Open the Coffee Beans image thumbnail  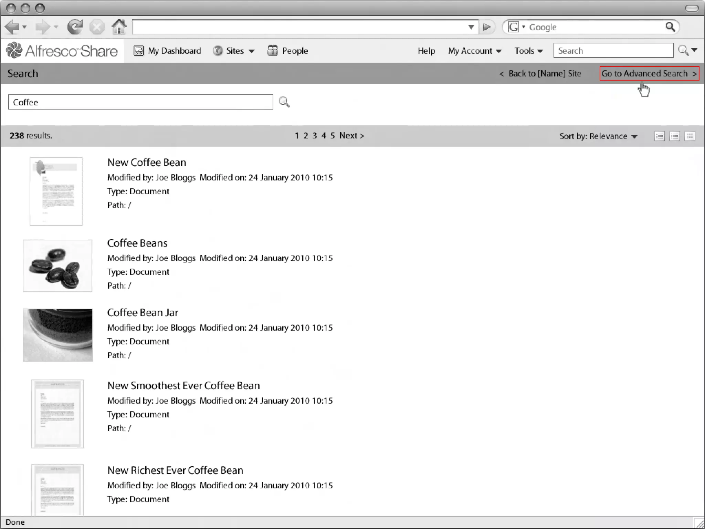click(x=57, y=266)
